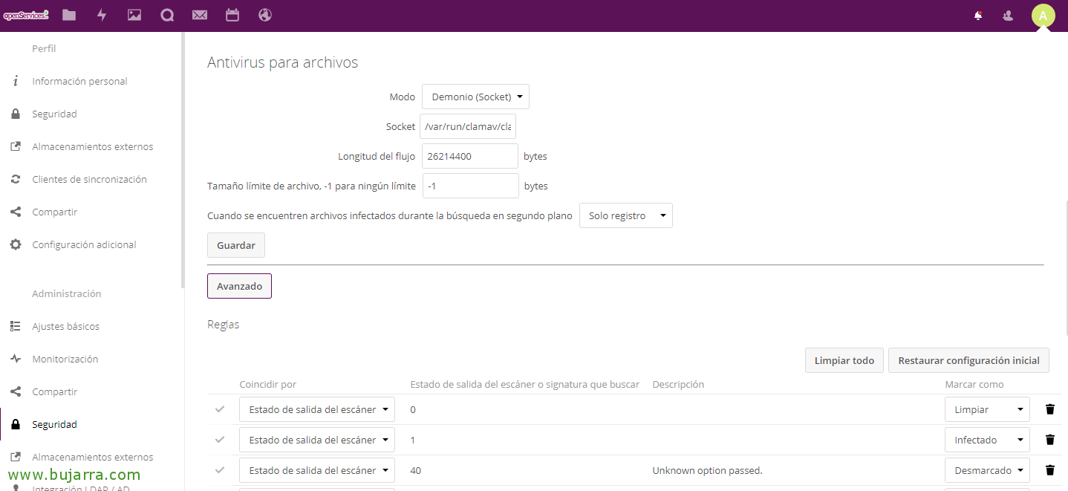
Task: Open the 'Infectado' Marcar como dropdown
Action: pos(987,440)
